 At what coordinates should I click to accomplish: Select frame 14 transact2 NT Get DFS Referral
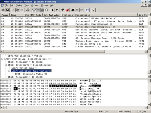(x=74, y=18)
